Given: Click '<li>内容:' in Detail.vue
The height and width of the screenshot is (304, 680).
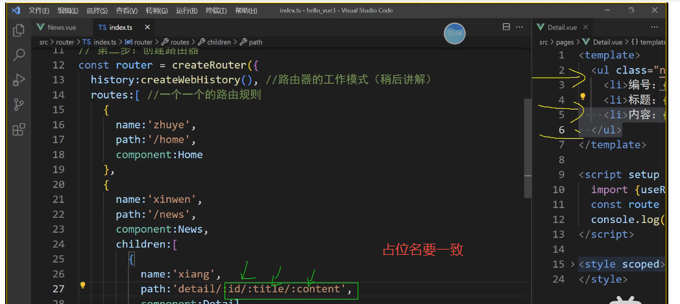Looking at the screenshot, I should click(x=631, y=115).
